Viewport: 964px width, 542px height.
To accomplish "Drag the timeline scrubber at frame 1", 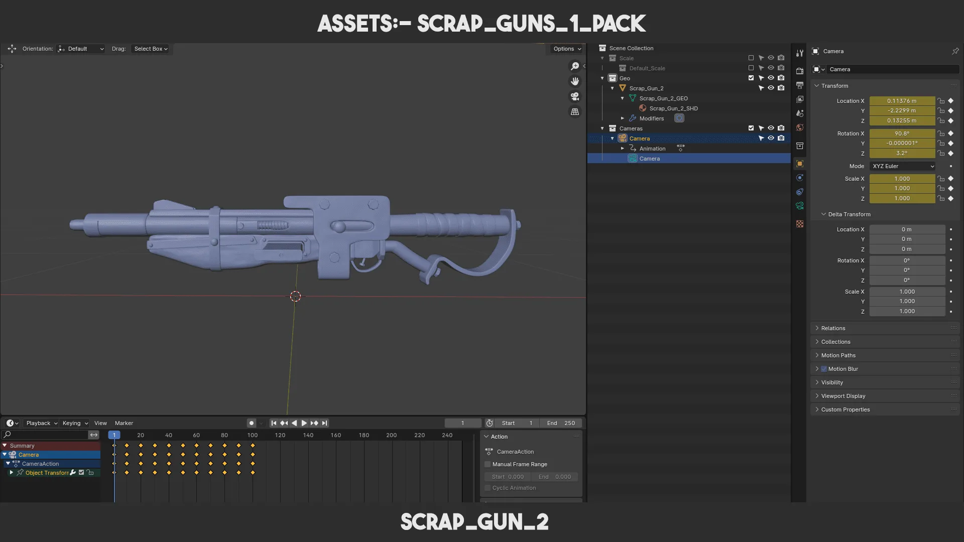I will coord(114,436).
